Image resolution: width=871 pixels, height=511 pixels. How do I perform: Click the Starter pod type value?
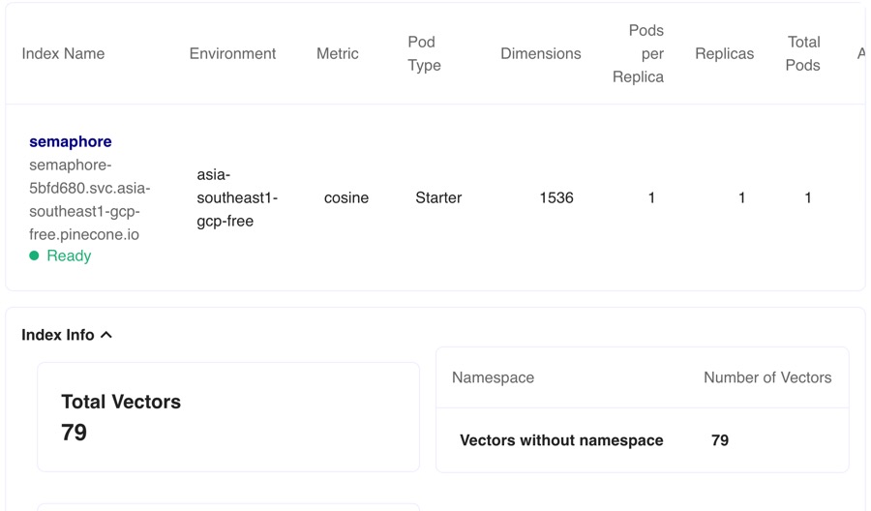click(x=438, y=197)
